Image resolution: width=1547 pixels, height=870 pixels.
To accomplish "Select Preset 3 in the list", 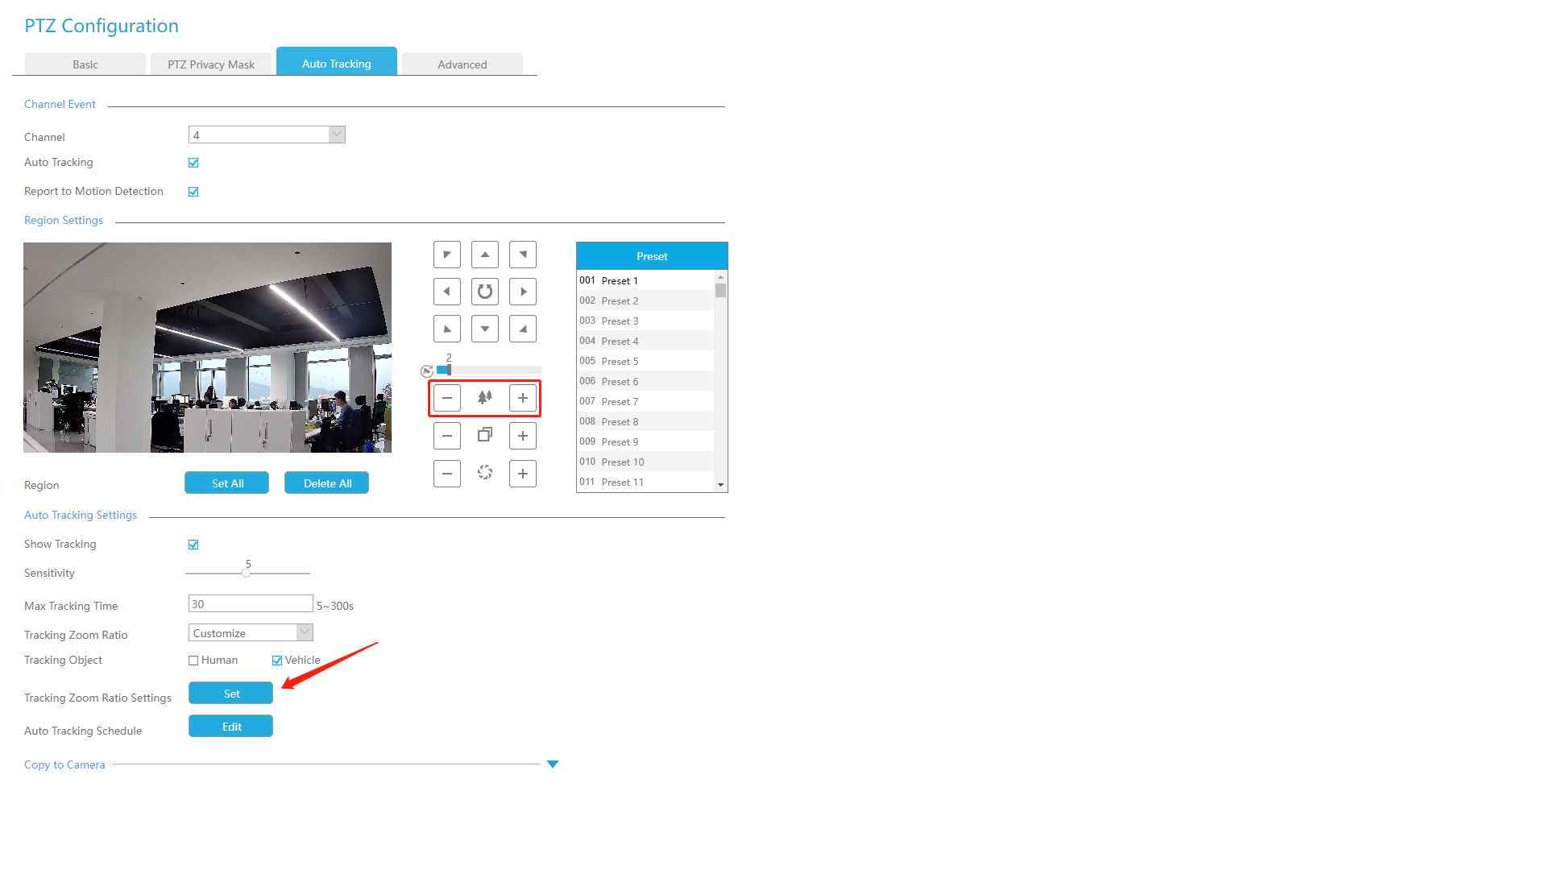I will 645,321.
